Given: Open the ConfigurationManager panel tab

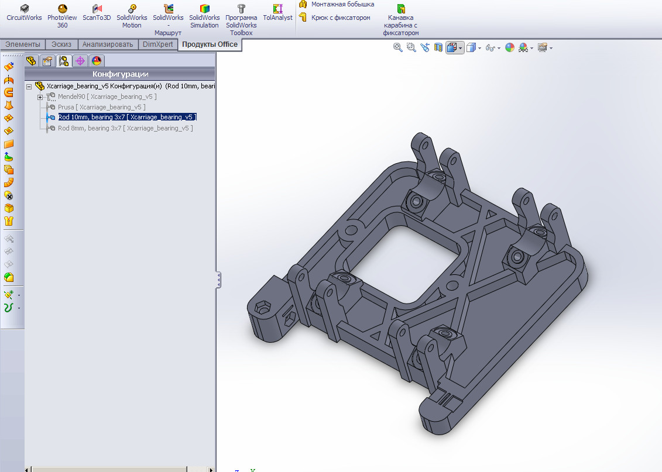Looking at the screenshot, I should pos(64,61).
